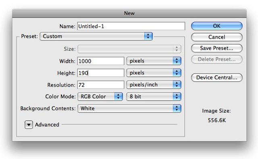Open the Preset dropdown set to Custom

(96, 36)
